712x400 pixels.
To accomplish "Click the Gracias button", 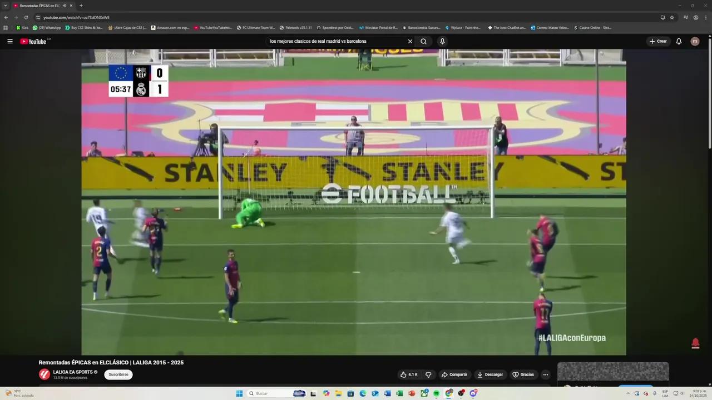I will [x=523, y=374].
